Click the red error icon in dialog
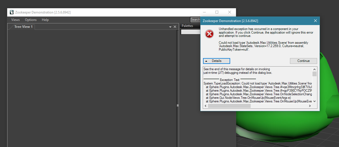The height and width of the screenshot is (147, 339). pyautogui.click(x=209, y=34)
